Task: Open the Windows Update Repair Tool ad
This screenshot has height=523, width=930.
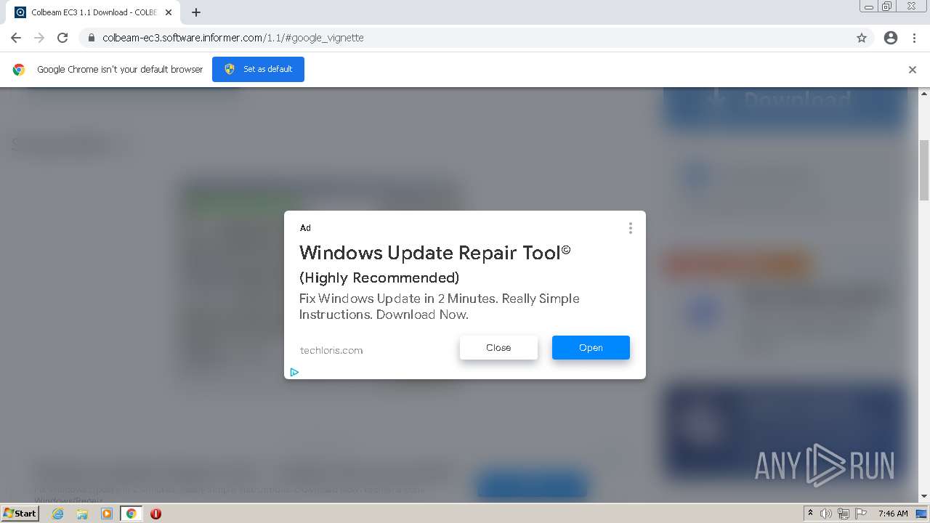Action: click(591, 347)
